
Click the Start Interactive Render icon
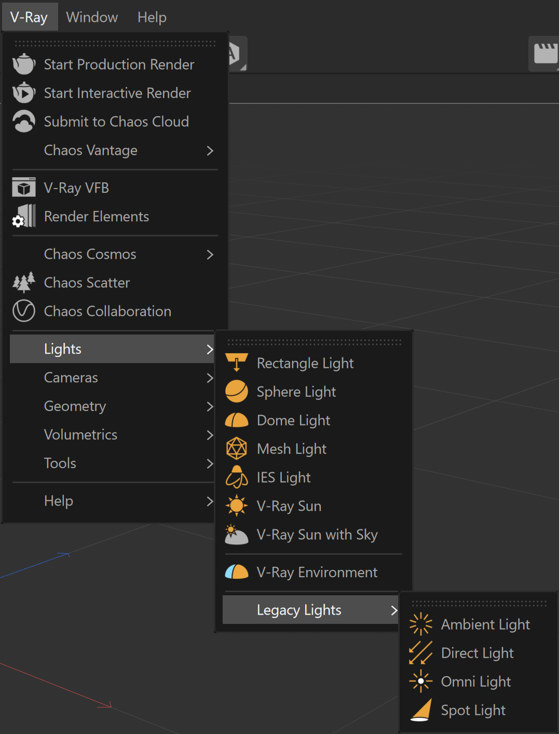point(24,92)
